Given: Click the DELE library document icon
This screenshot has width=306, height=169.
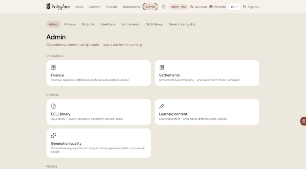Looking at the screenshot, I should 54,106.
